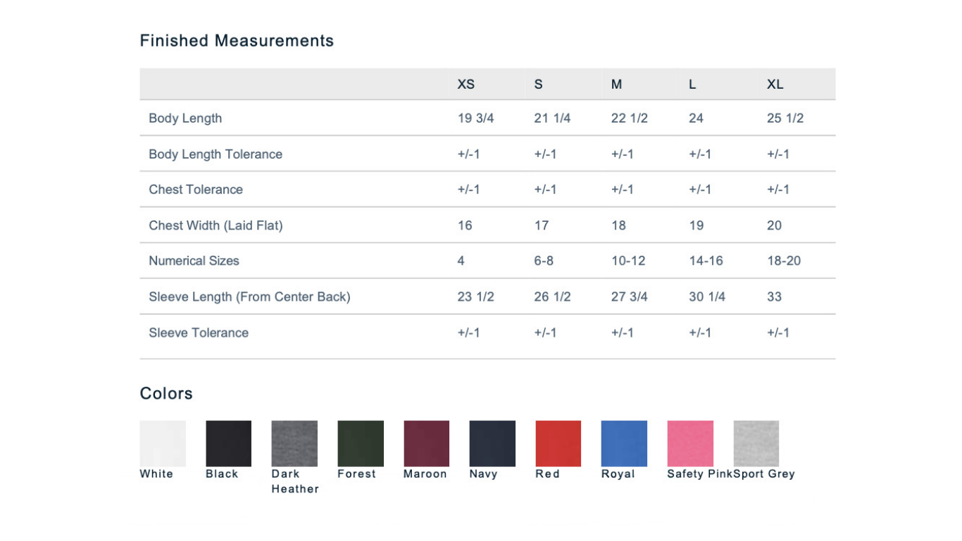This screenshot has width=962, height=541.
Task: Select Sleeve Length (From Center Back) label
Action: [249, 297]
